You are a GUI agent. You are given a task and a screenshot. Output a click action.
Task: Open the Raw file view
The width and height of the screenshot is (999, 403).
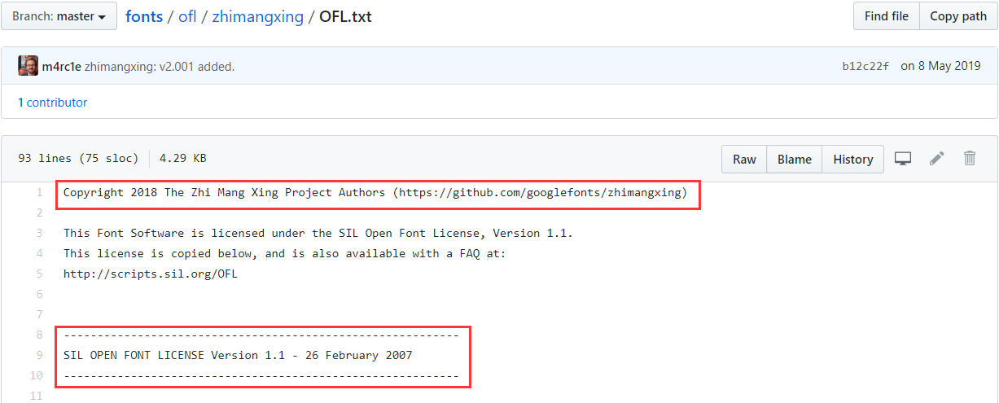744,160
